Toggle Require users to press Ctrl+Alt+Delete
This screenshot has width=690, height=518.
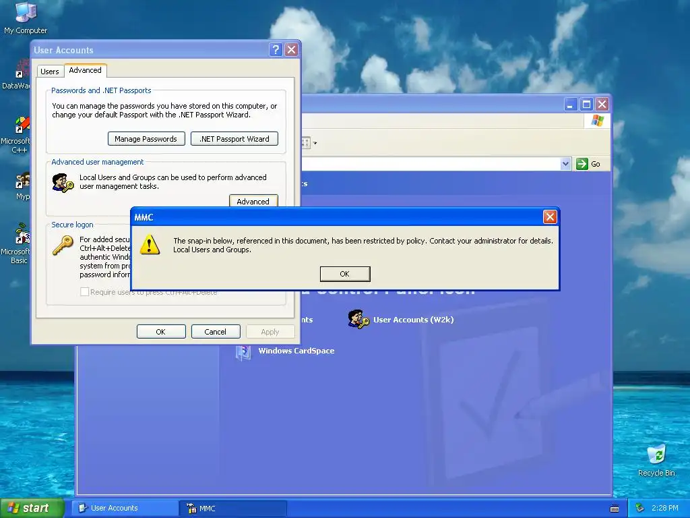(84, 291)
